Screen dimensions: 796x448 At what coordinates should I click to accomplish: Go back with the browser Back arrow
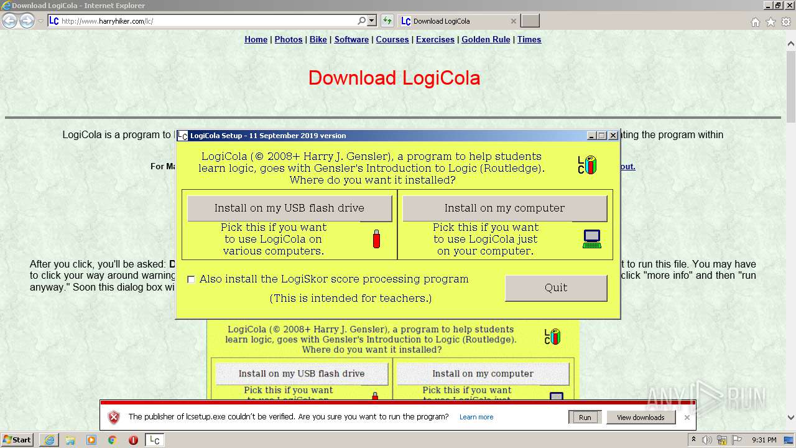[9, 21]
